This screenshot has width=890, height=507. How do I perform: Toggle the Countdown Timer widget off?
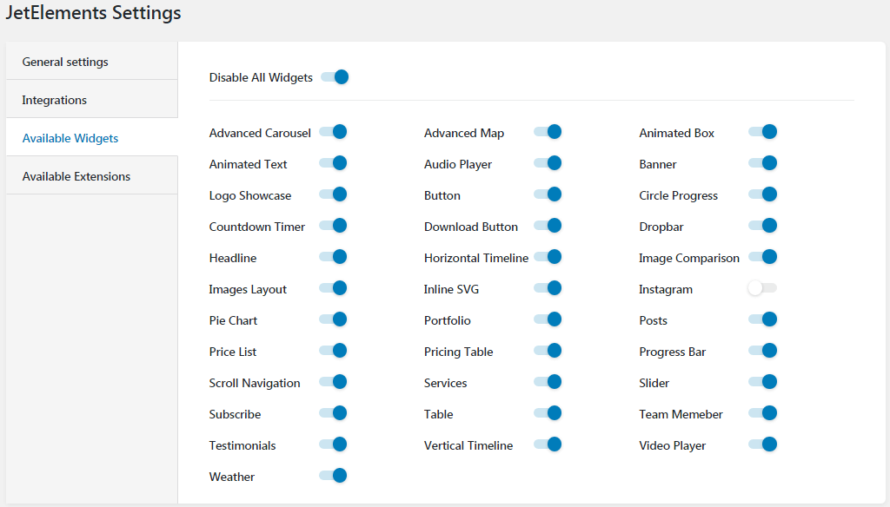[333, 226]
